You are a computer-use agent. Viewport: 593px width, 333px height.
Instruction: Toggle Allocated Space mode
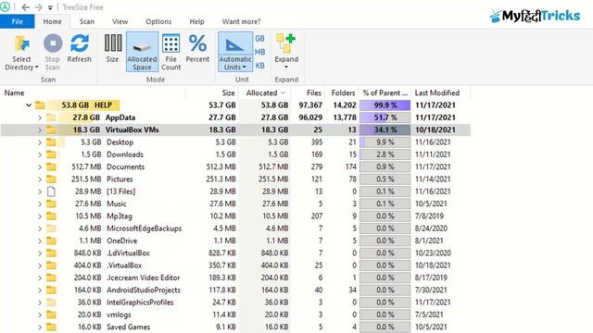click(x=142, y=52)
